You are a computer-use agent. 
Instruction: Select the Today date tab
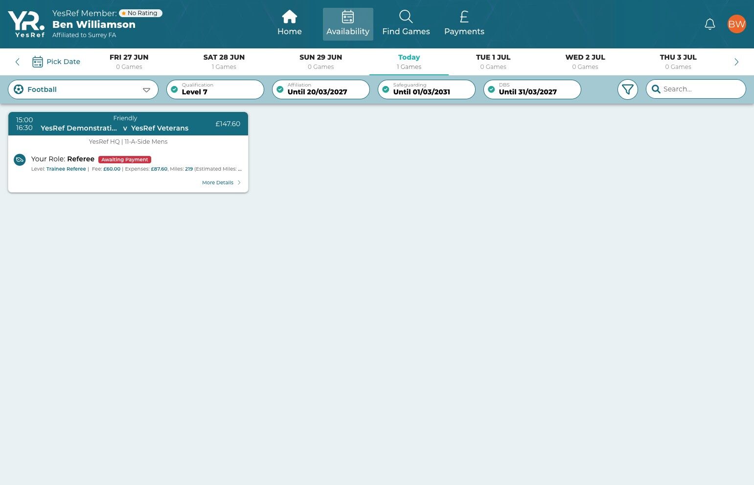(x=409, y=62)
